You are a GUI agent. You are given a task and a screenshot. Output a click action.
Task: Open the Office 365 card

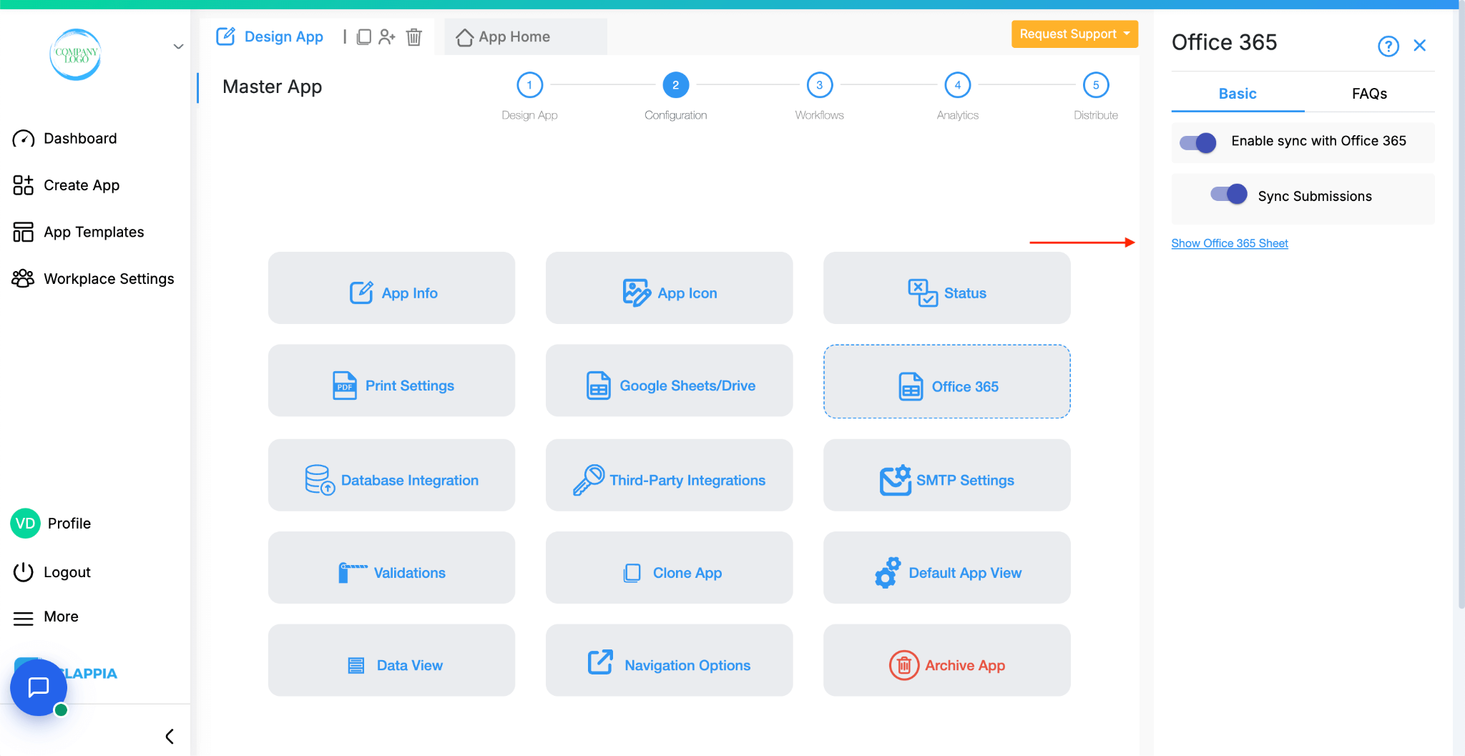[946, 381]
